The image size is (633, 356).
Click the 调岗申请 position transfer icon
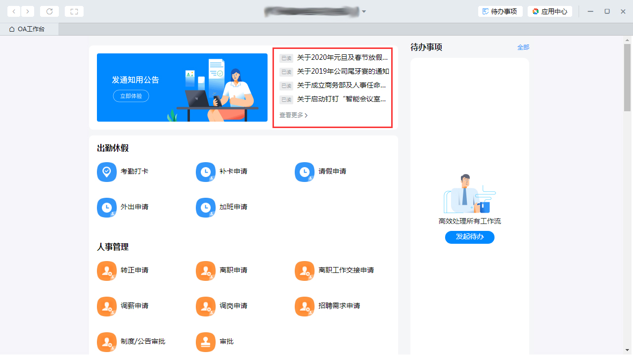205,306
